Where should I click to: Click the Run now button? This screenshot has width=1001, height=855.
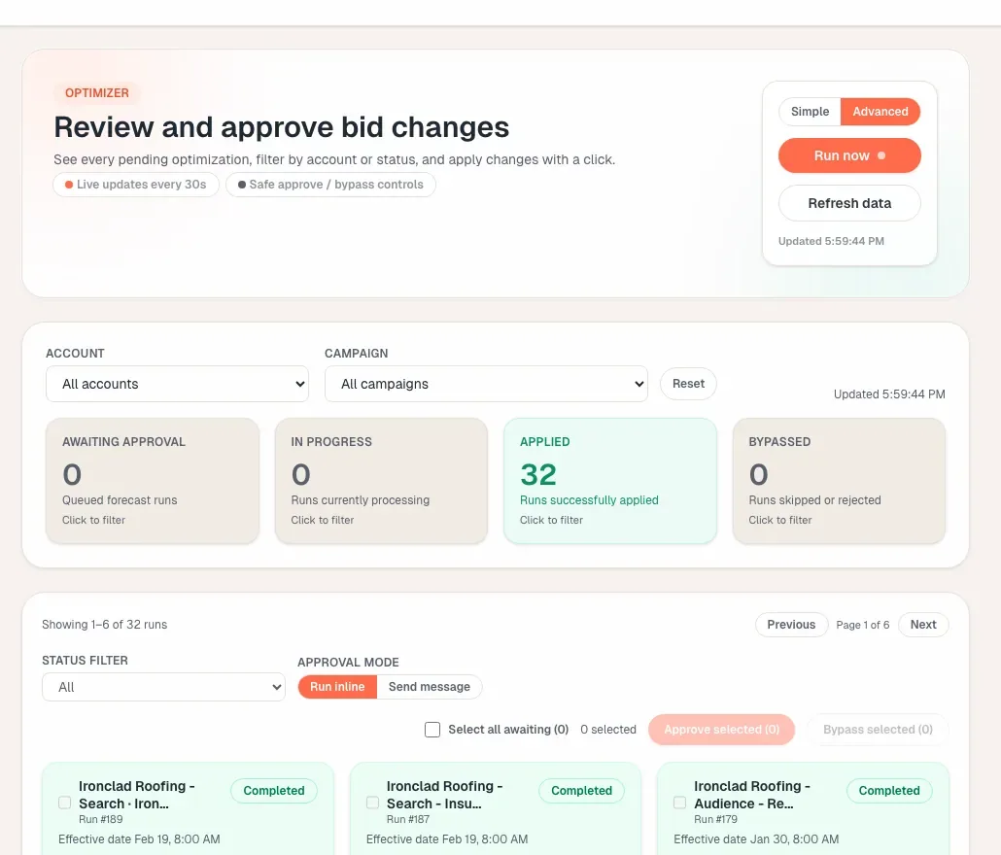(849, 155)
